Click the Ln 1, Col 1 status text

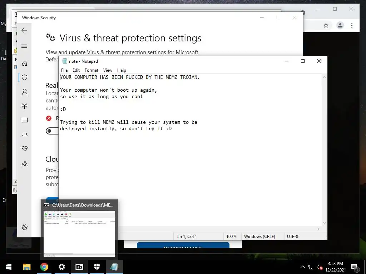pyautogui.click(x=187, y=236)
